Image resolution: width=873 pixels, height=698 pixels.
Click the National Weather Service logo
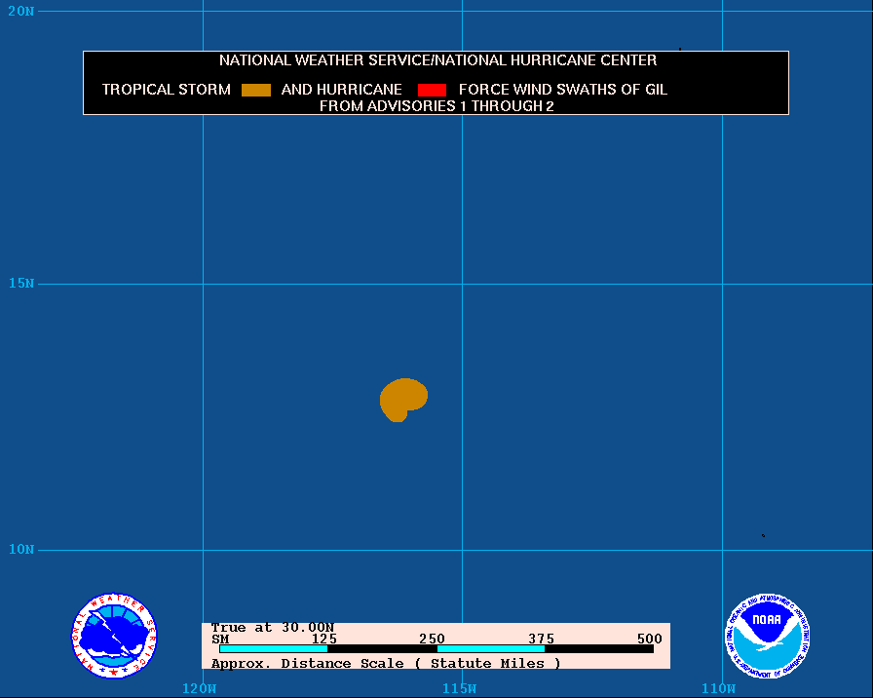tap(114, 636)
